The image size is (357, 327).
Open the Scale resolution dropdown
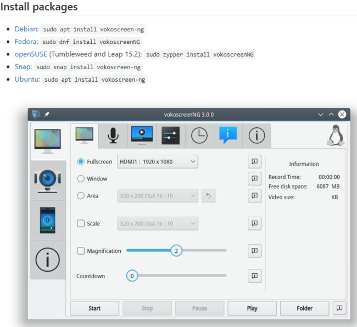click(x=158, y=223)
